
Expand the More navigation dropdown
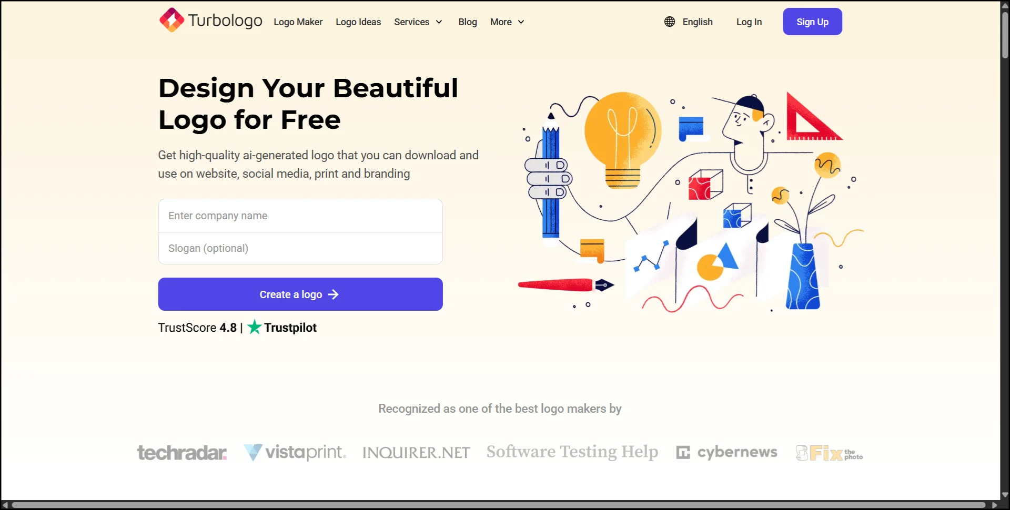pos(506,22)
